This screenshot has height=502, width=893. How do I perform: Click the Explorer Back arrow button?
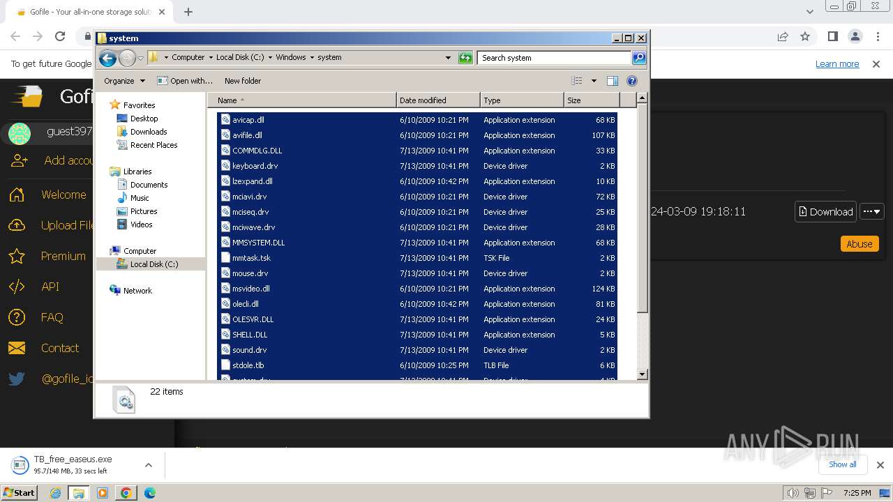[107, 58]
